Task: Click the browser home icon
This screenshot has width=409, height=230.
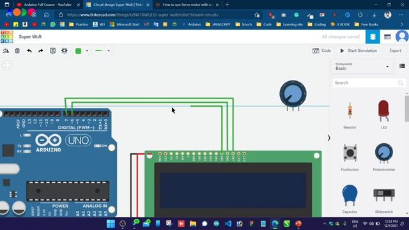Action: pyautogui.click(x=47, y=15)
